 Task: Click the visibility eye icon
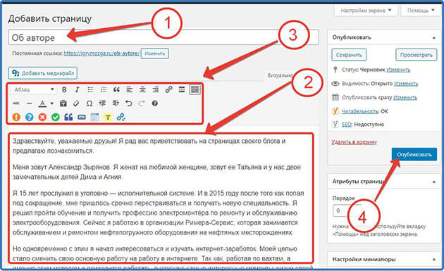tap(335, 84)
